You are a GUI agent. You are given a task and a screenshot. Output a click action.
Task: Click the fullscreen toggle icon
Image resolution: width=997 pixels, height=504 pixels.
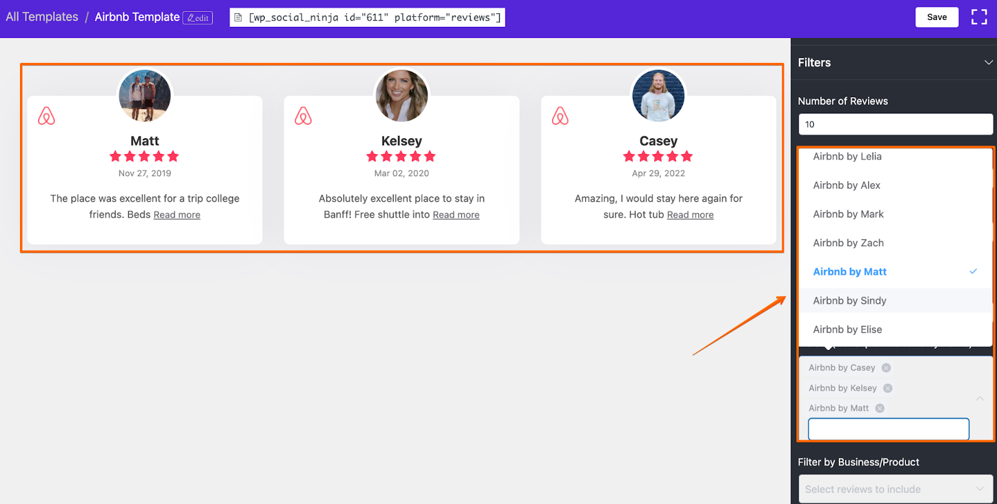tap(979, 17)
